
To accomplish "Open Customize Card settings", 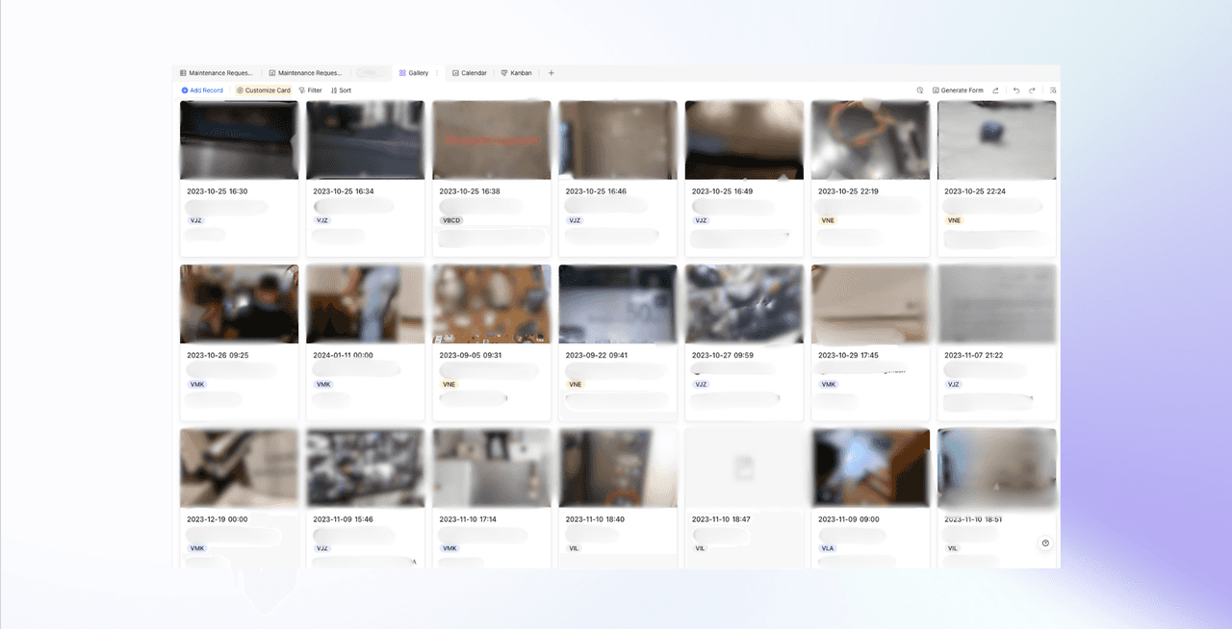I will [x=263, y=90].
